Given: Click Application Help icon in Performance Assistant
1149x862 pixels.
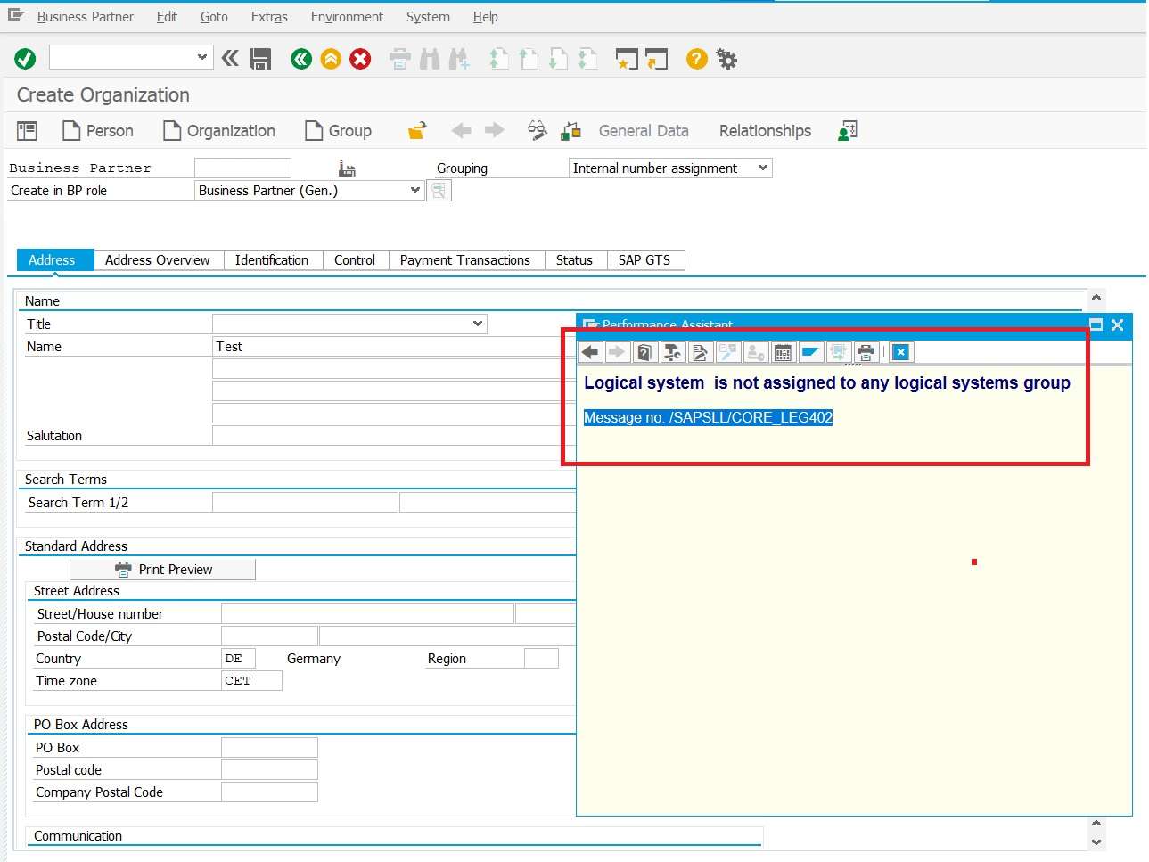Looking at the screenshot, I should point(644,352).
